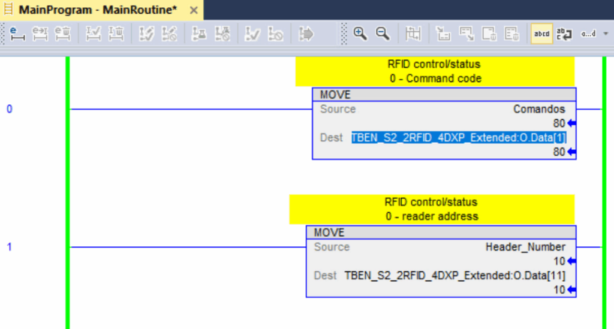The height and width of the screenshot is (329, 614).
Task: Click the Comandos source operand
Action: click(x=539, y=109)
